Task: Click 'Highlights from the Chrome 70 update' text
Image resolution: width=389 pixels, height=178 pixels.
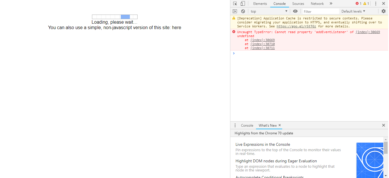Action: point(264,133)
